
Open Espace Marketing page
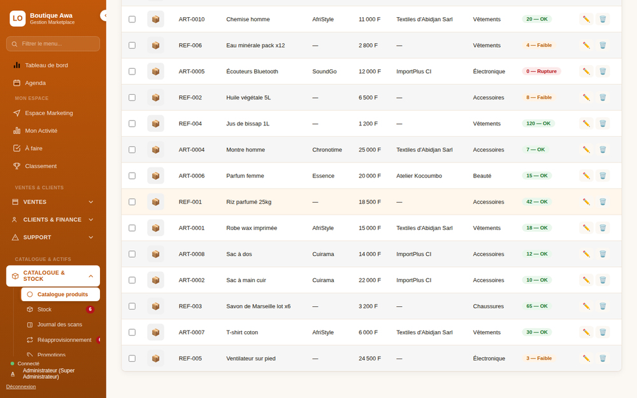coord(53,113)
